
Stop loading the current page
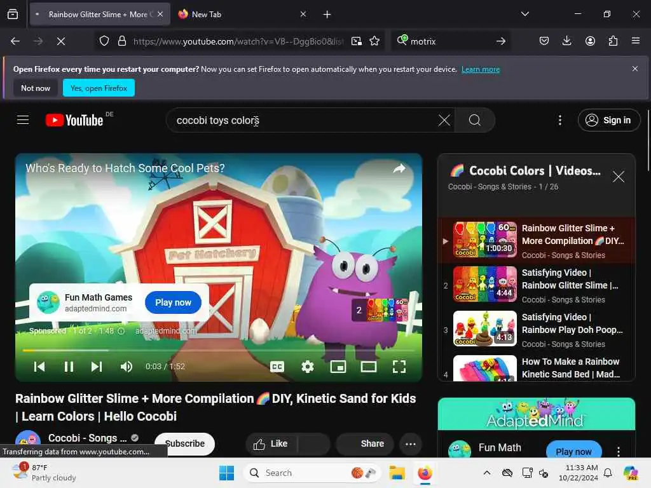[x=60, y=41]
